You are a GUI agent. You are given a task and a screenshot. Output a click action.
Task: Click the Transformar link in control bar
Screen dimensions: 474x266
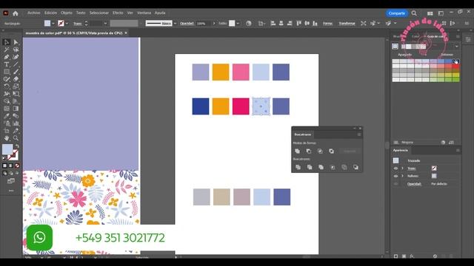pos(347,23)
